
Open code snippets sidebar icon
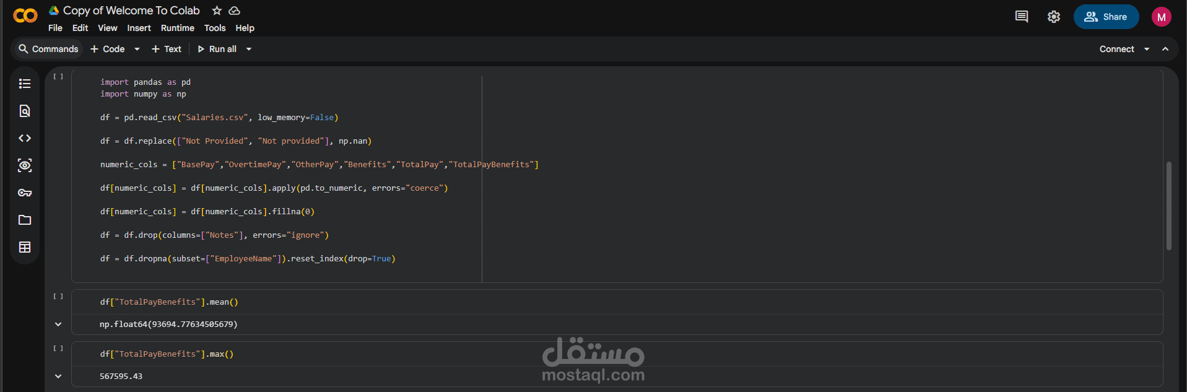pos(25,138)
